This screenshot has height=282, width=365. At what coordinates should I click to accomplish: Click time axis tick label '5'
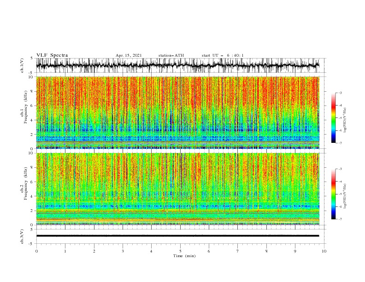click(x=180, y=251)
